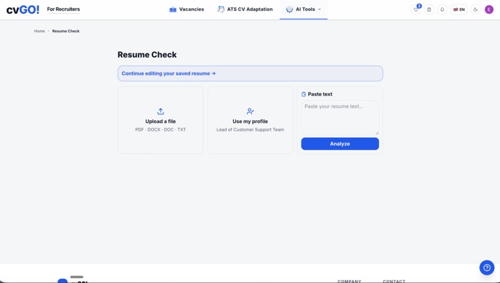Click the Analyze button

[340, 143]
